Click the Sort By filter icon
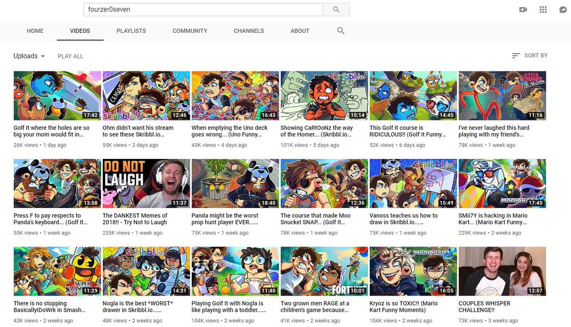This screenshot has width=571, height=327. pyautogui.click(x=516, y=56)
